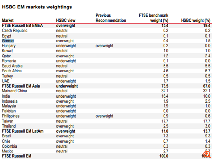Image resolution: width=213 pixels, height=160 pixels.
Task: Click the bold 'underweight' view for EM Asia
Action: (x=67, y=86)
